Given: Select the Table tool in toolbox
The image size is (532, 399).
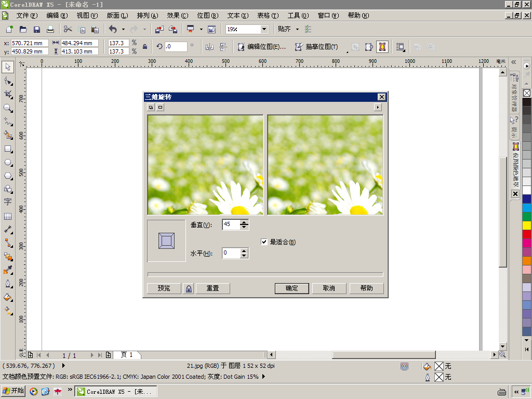Looking at the screenshot, I should 8,217.
